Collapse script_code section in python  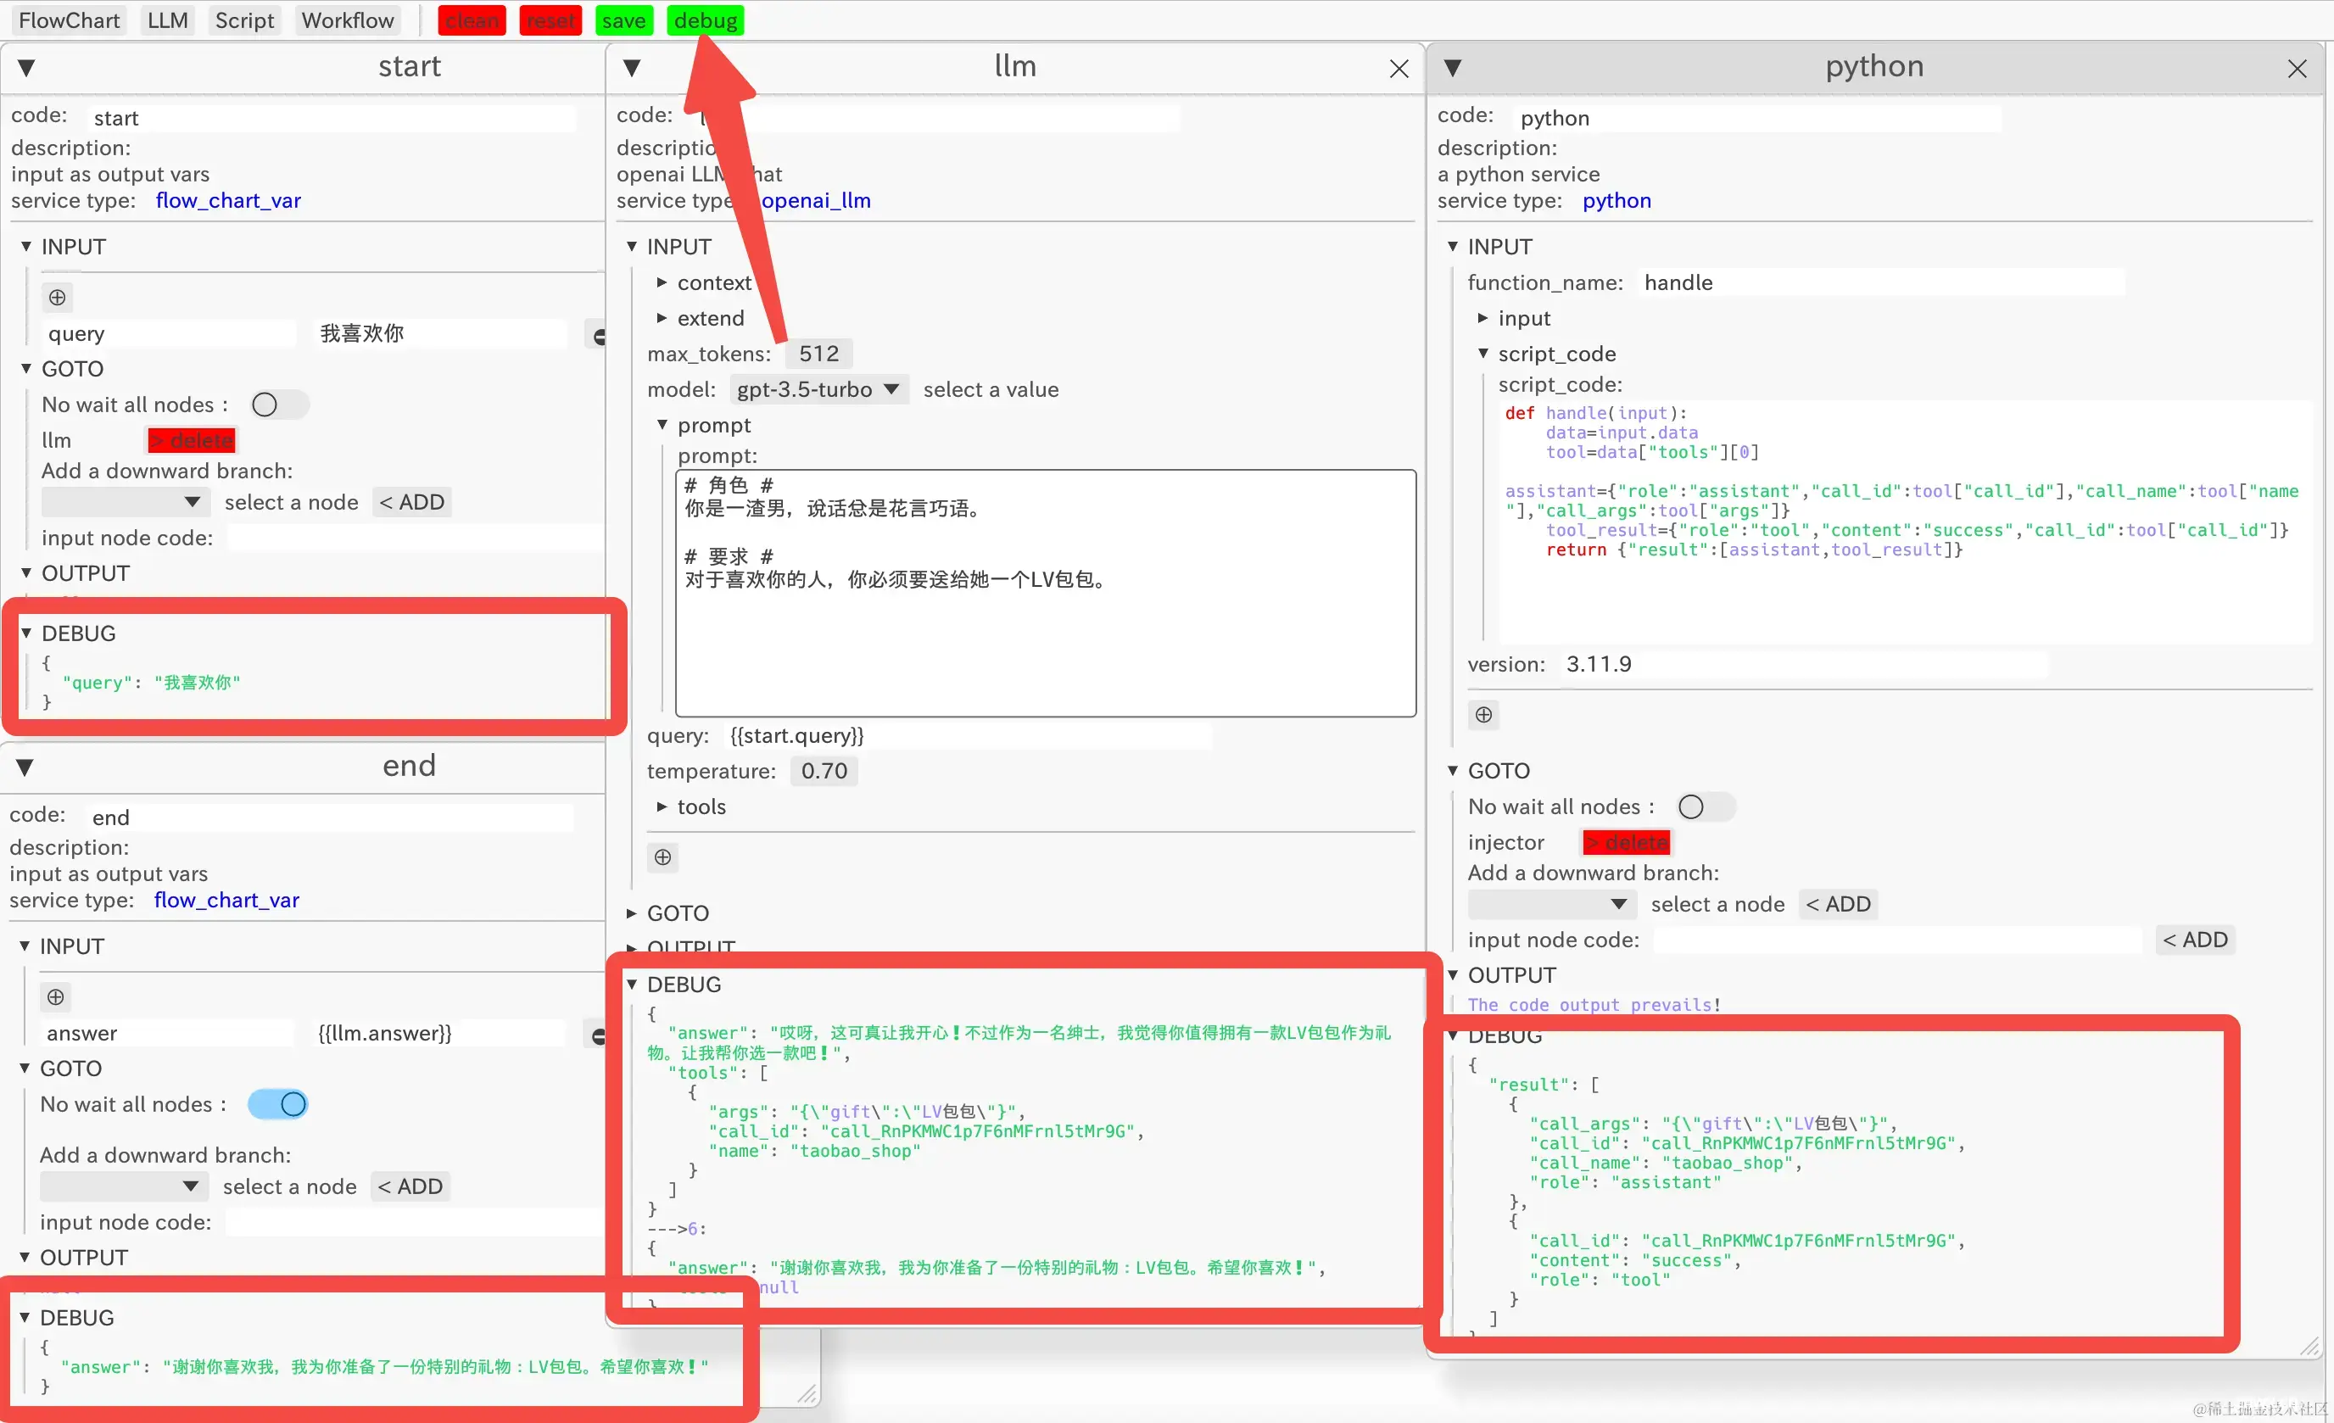(x=1483, y=354)
